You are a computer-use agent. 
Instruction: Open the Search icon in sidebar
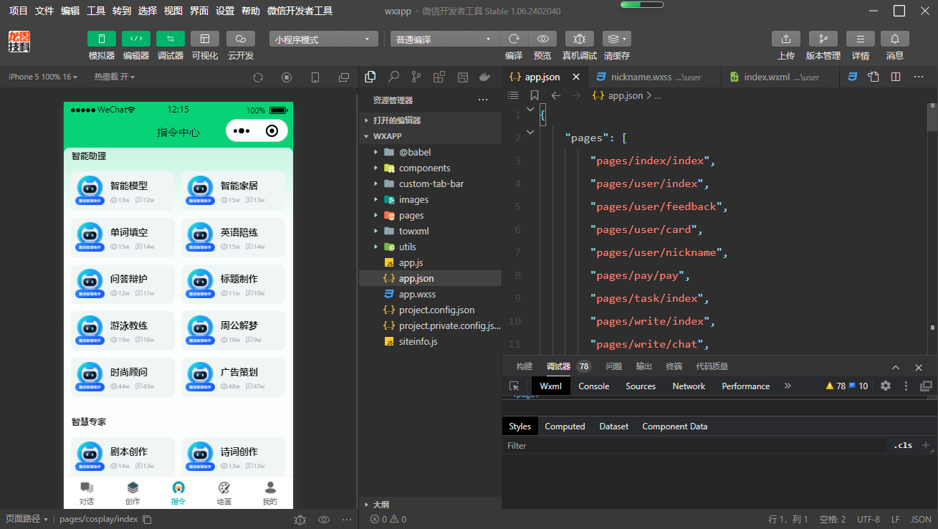tap(393, 77)
